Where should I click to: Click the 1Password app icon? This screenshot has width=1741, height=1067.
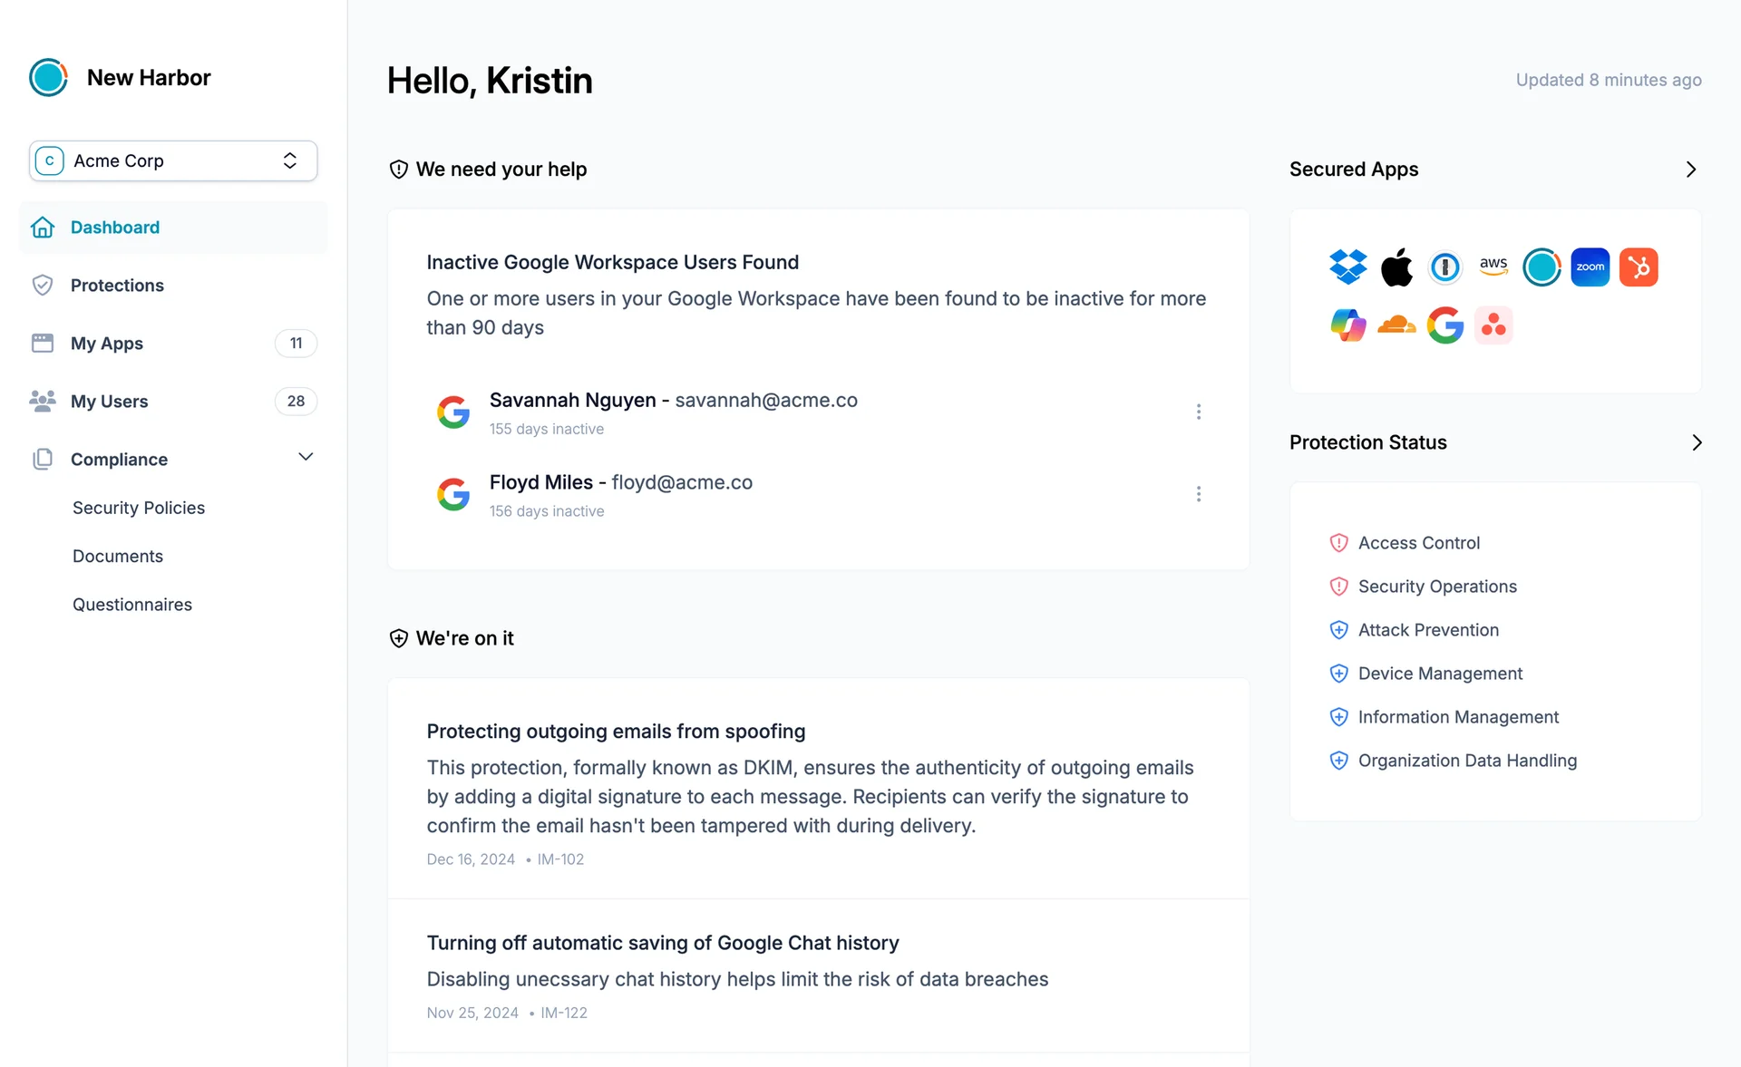[1445, 267]
